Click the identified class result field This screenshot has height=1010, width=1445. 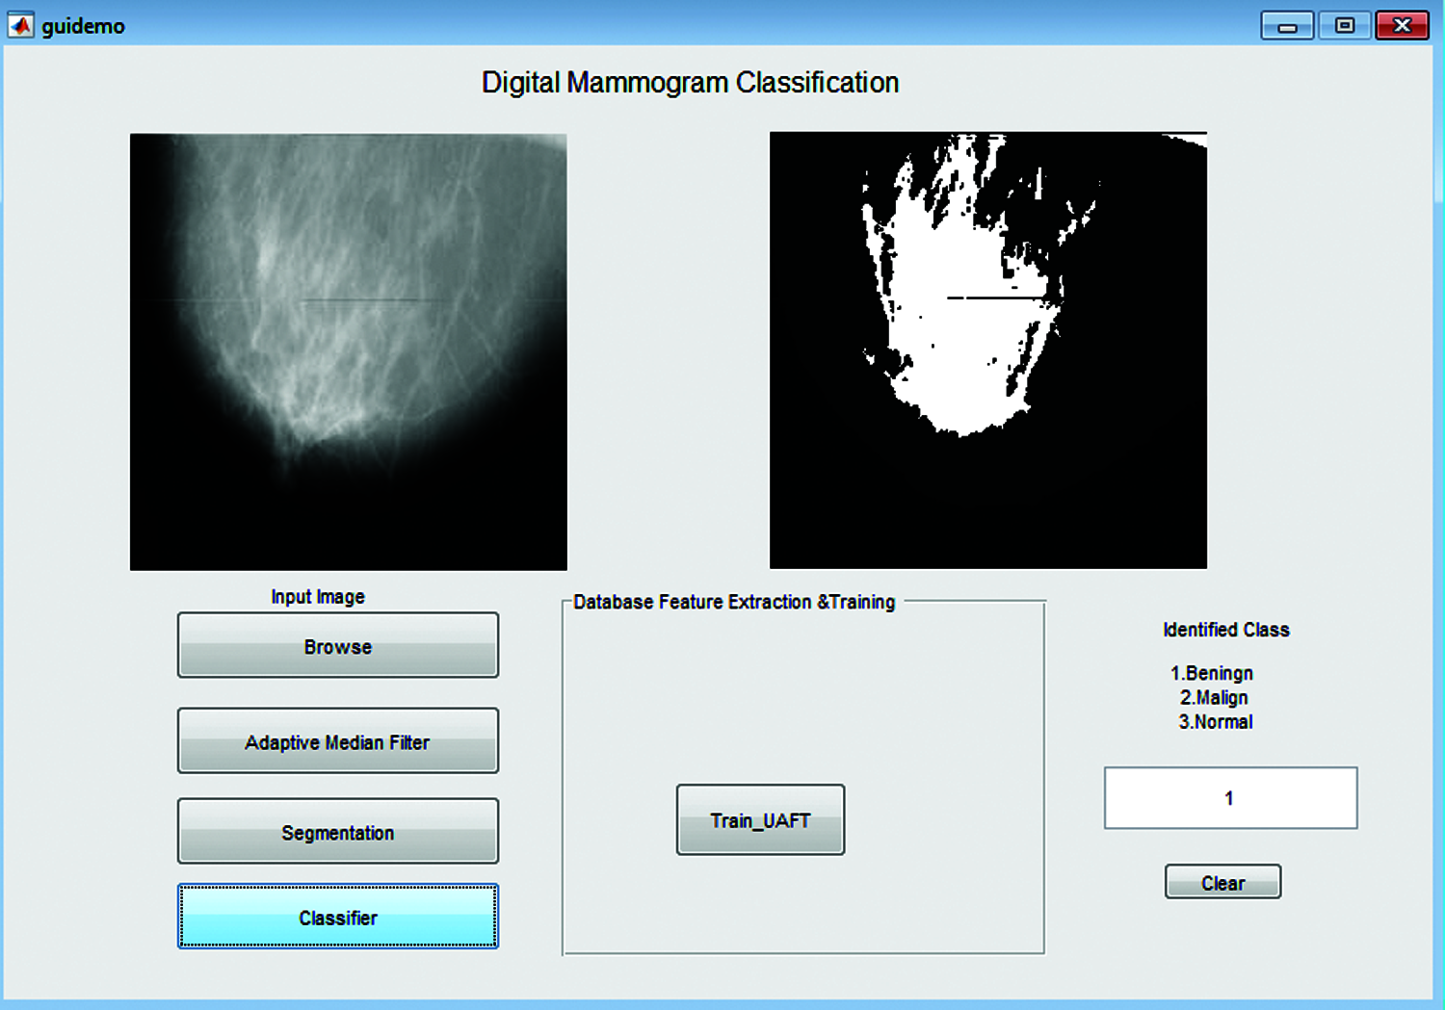pyautogui.click(x=1230, y=798)
